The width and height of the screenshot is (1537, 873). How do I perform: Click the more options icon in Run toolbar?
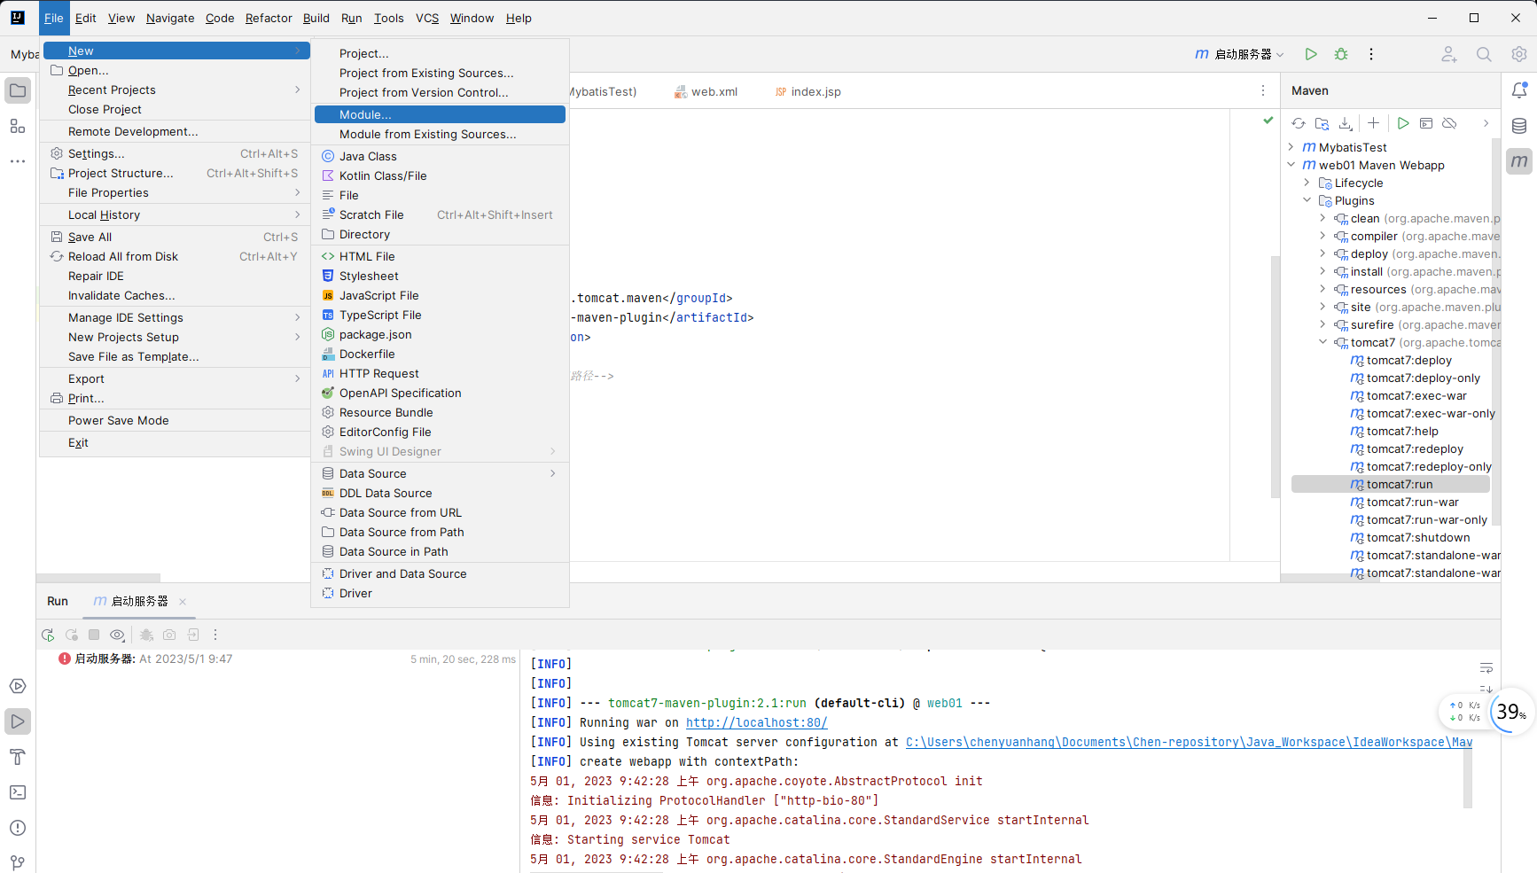(215, 635)
